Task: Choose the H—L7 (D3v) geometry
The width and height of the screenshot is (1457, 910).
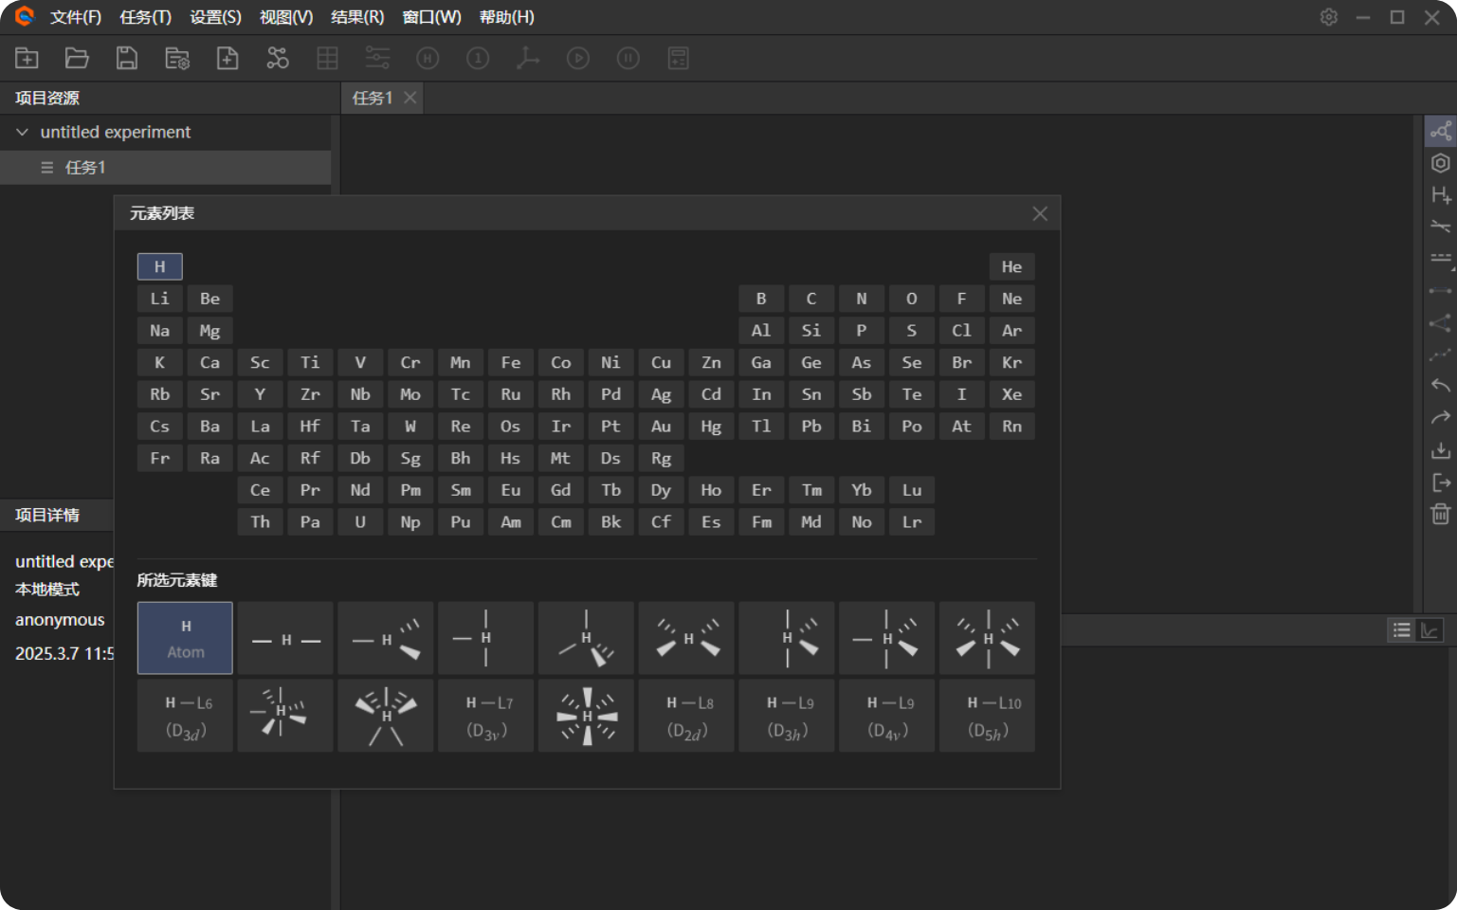Action: point(486,716)
